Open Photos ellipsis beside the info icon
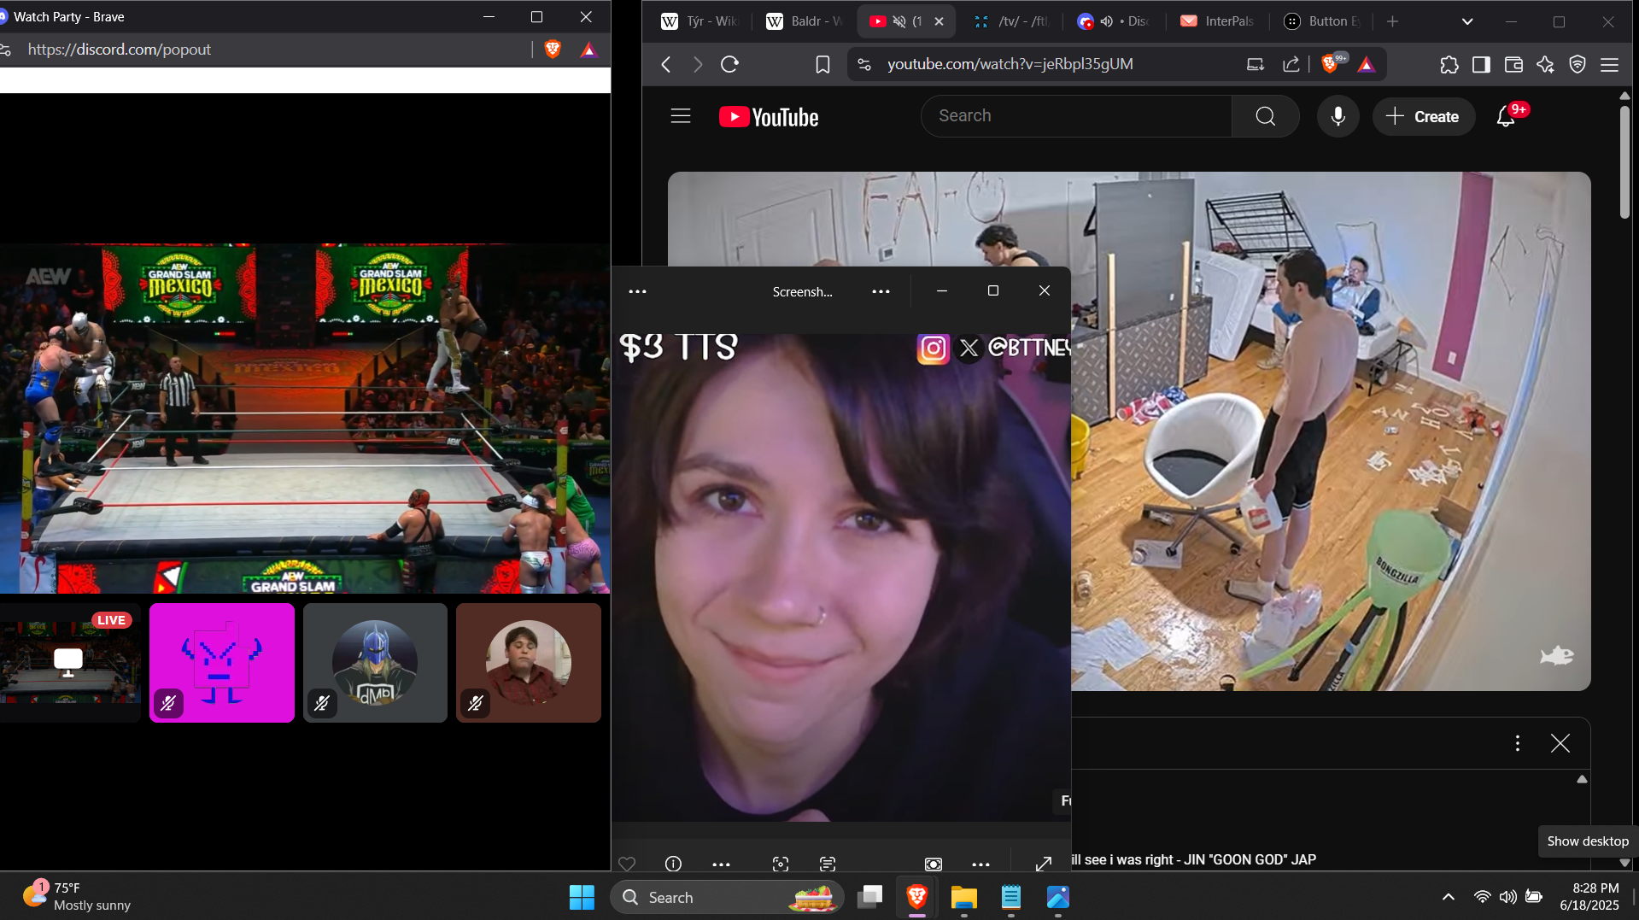Image resolution: width=1639 pixels, height=920 pixels. (x=721, y=864)
